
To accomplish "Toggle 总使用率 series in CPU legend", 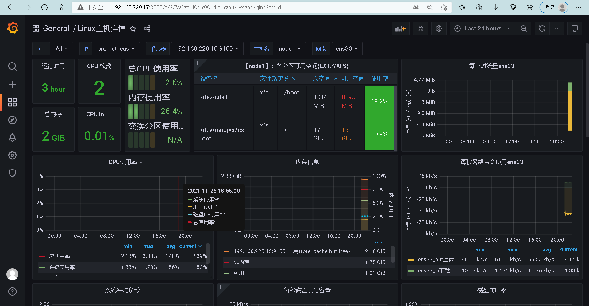I will pos(60,256).
